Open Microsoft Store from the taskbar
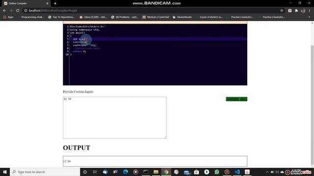Screen dimensions: 314x176 [196, 172]
